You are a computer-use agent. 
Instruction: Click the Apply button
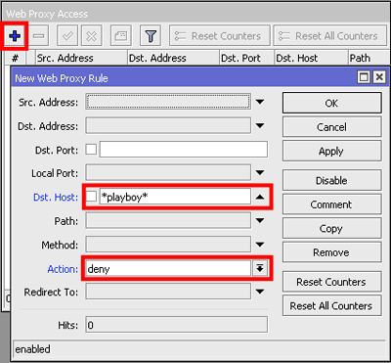pos(331,151)
